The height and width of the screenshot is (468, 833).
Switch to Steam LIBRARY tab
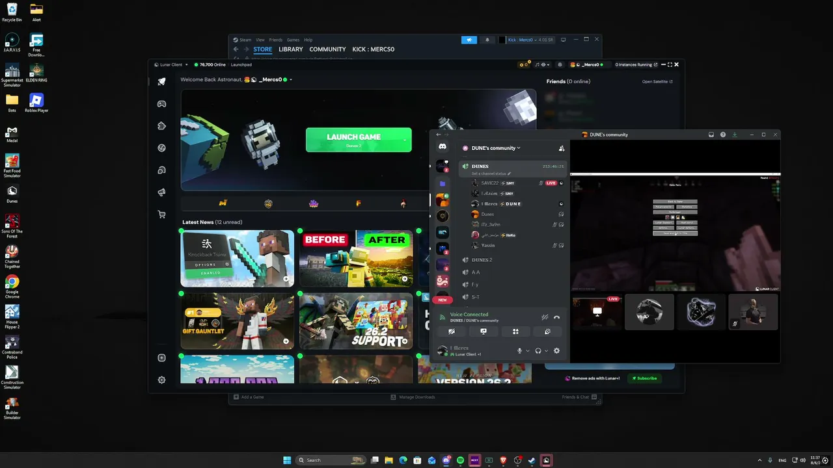[291, 49]
